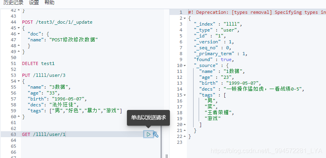Click the "_index" : "llll" response line
Screen dimensions: 326x158
[218, 24]
